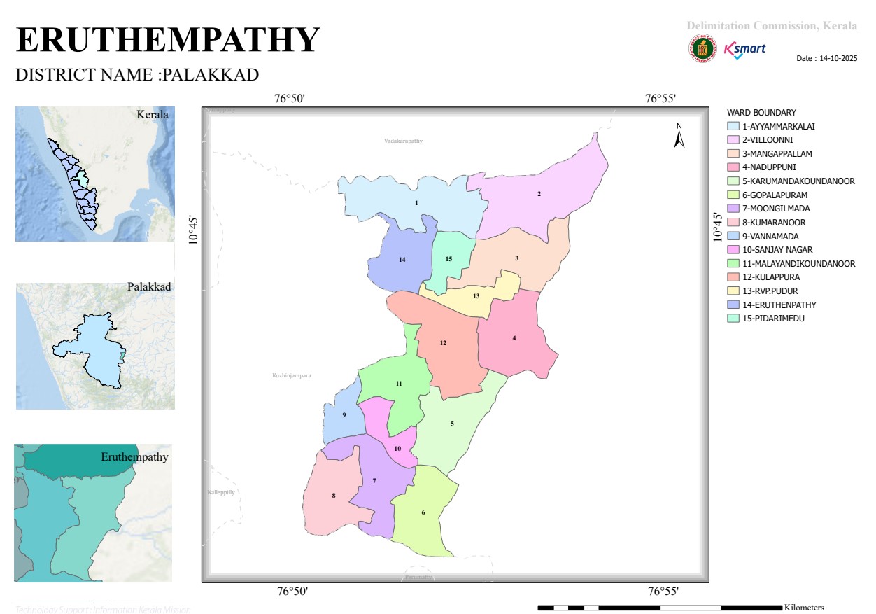The height and width of the screenshot is (614, 876).
Task: Click the 'WARD BOUNDARY' legend heading
Action: (x=761, y=113)
